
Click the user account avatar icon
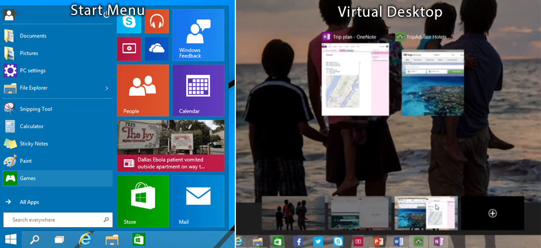click(9, 14)
